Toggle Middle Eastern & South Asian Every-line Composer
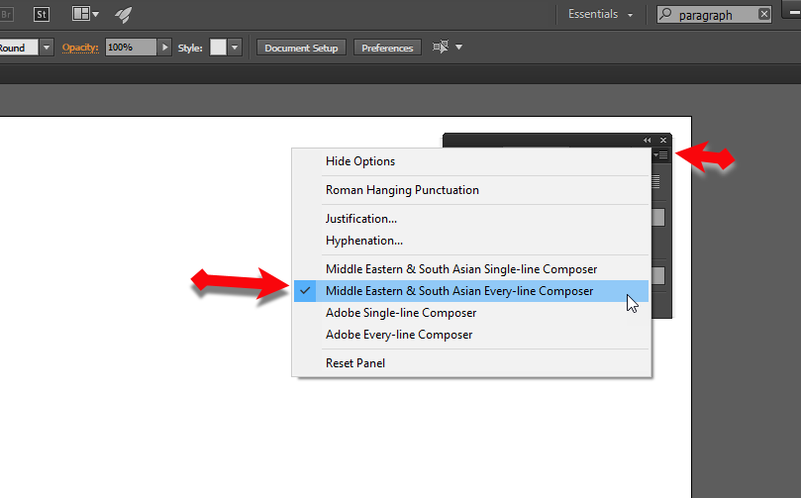Screen dimensions: 801x498 (459, 291)
